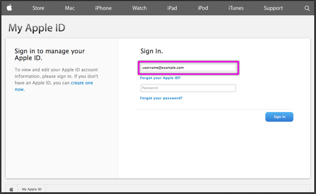316x194 pixels.
Task: Go to the iPod section
Action: click(203, 8)
